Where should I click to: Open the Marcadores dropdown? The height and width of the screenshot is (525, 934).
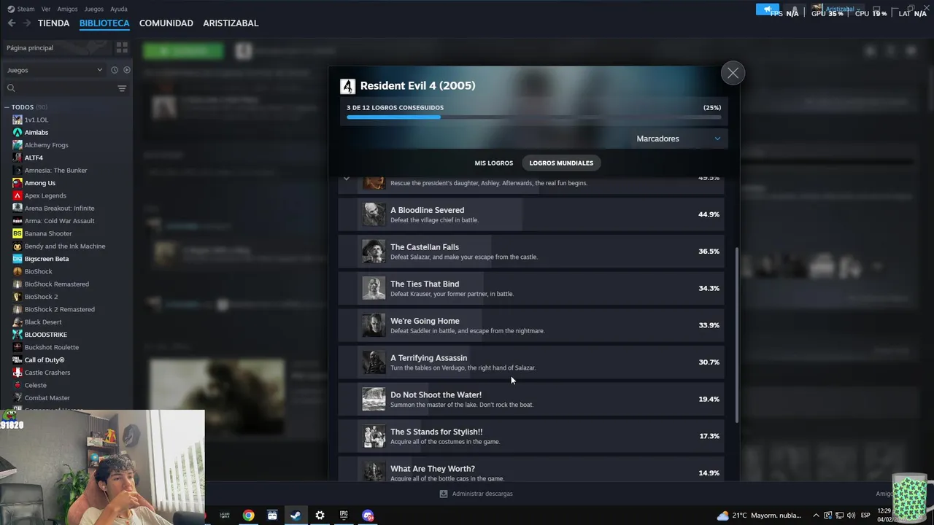(678, 139)
